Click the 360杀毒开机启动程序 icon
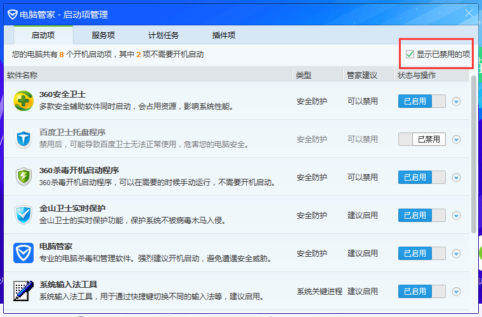482x317 pixels. [x=23, y=177]
